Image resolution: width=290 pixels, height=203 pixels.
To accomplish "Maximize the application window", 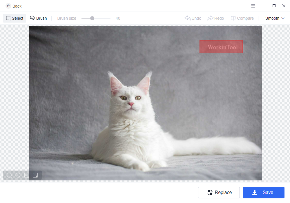I will 274,6.
